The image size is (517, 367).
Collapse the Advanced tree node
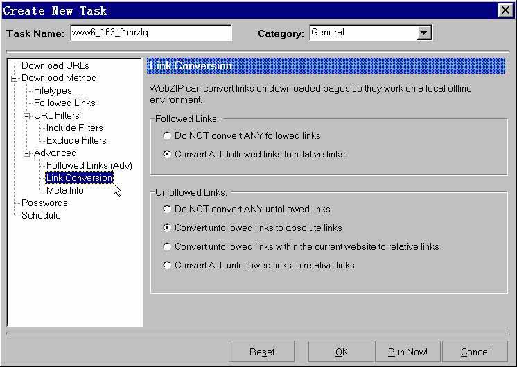(26, 153)
